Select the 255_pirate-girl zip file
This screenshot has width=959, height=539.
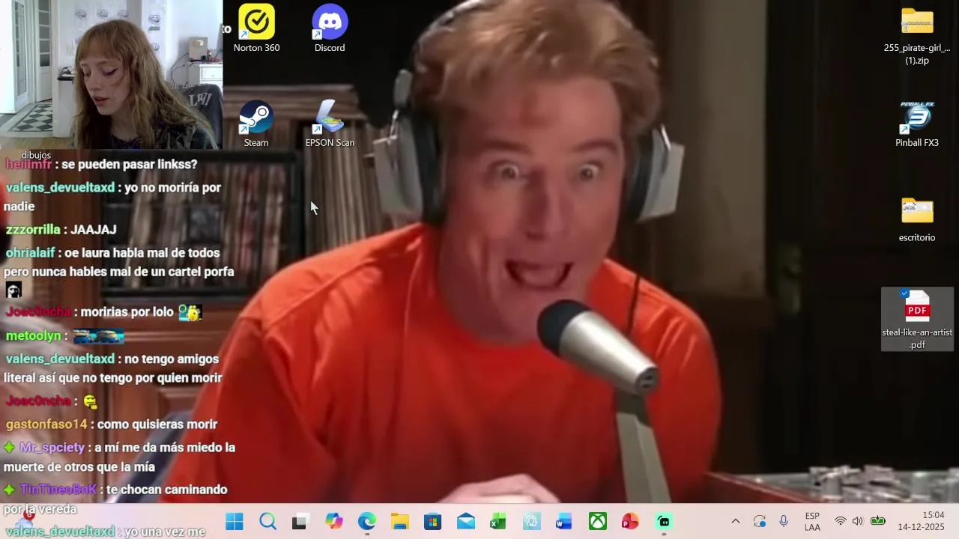tap(917, 35)
